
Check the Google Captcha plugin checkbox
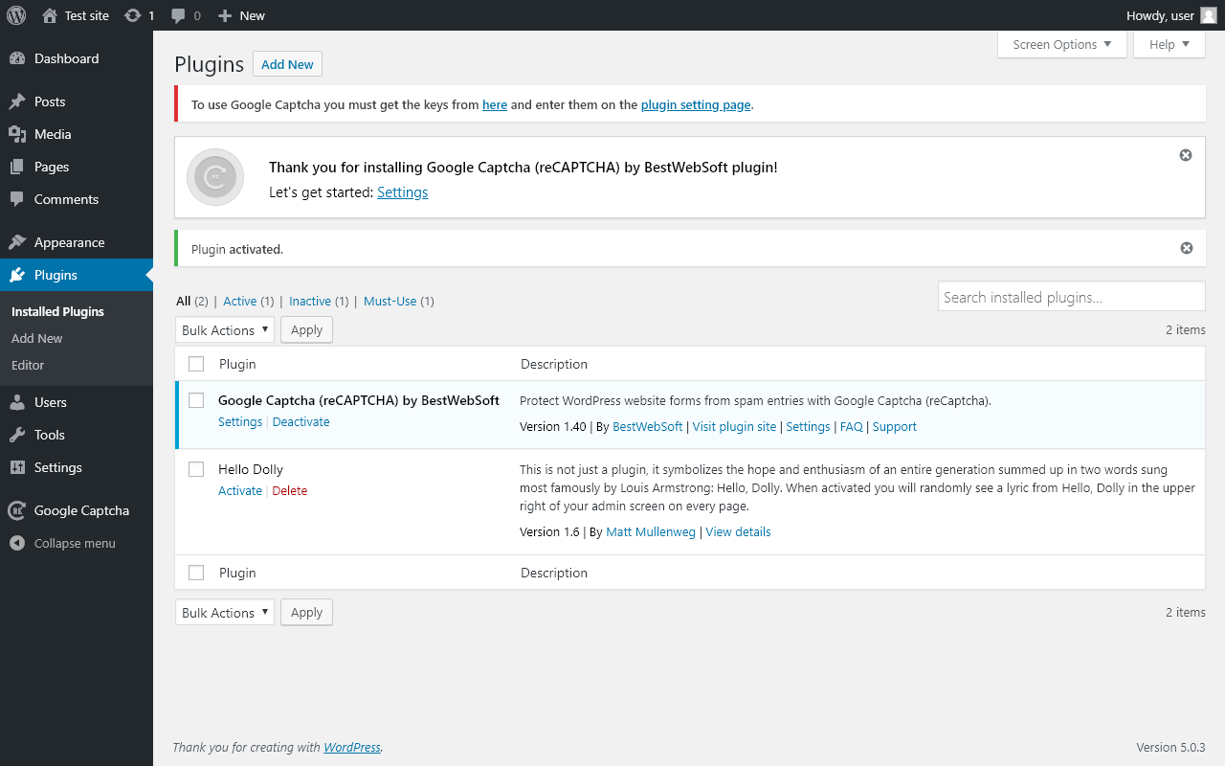(196, 400)
